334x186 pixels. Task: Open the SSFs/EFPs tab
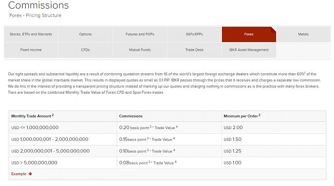click(x=194, y=34)
